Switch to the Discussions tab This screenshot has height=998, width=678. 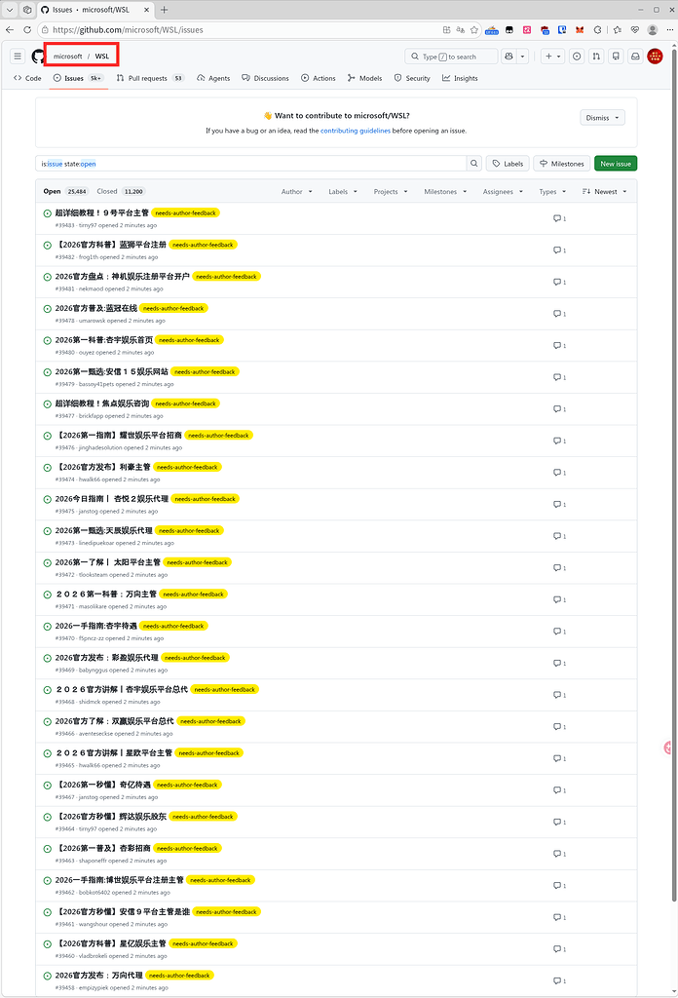pyautogui.click(x=265, y=78)
